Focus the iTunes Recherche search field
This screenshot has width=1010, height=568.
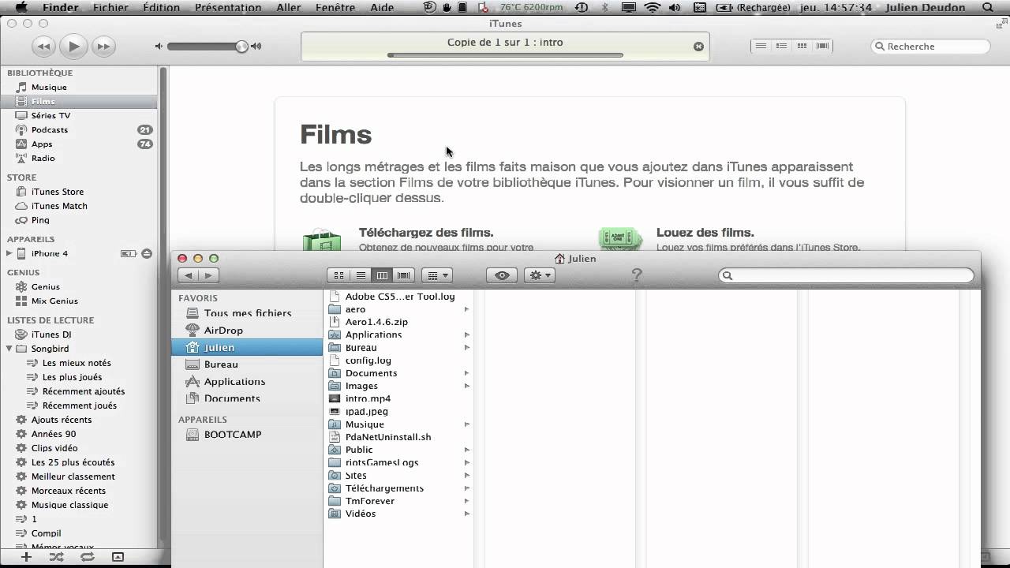click(930, 47)
